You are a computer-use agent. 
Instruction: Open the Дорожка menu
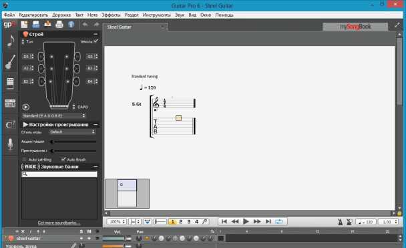pos(61,15)
